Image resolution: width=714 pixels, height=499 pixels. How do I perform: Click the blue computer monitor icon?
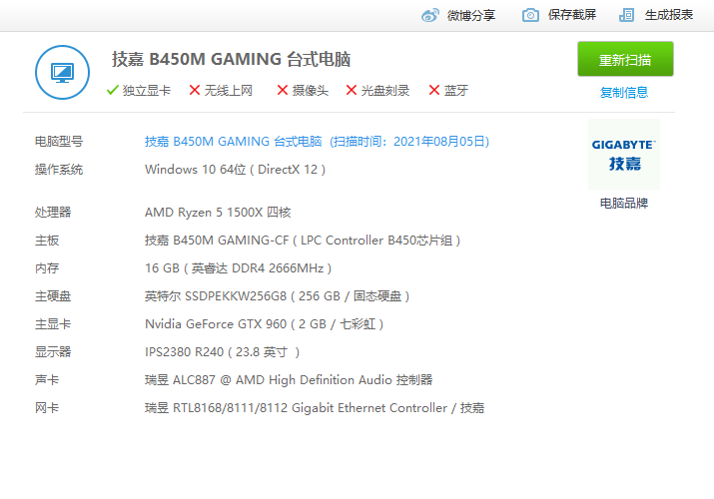coord(63,73)
